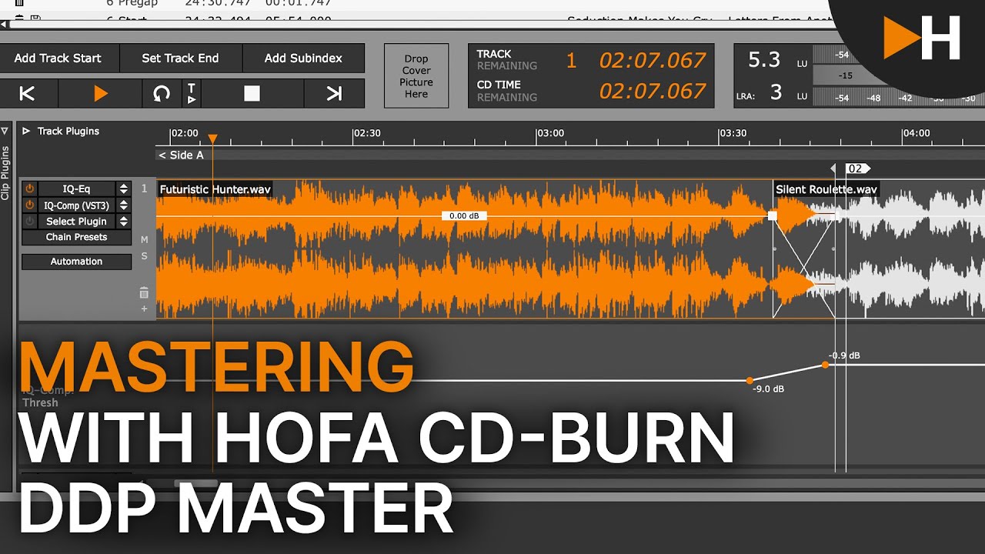Image resolution: width=985 pixels, height=554 pixels.
Task: Click the track remaining time 02:07.067
Action: click(x=653, y=60)
